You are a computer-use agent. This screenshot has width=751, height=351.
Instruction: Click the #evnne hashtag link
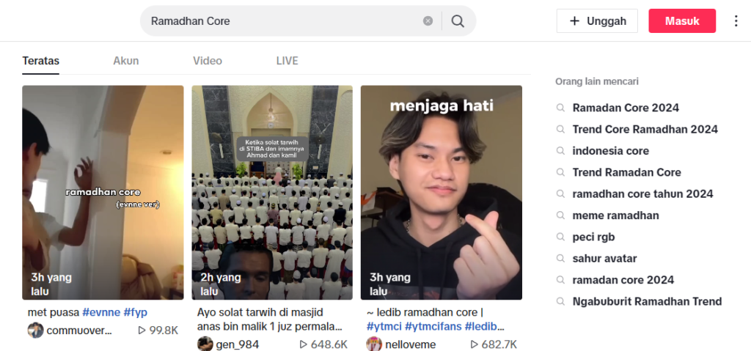pos(101,313)
